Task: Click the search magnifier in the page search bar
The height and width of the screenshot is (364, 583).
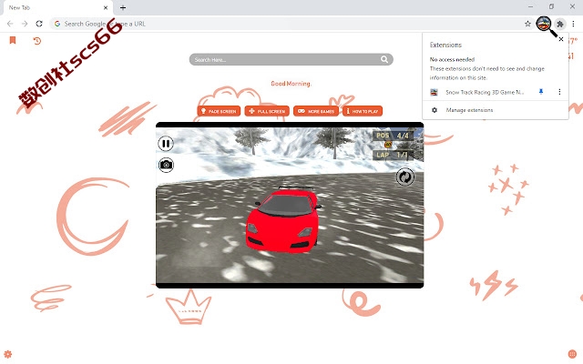Action: coord(384,59)
